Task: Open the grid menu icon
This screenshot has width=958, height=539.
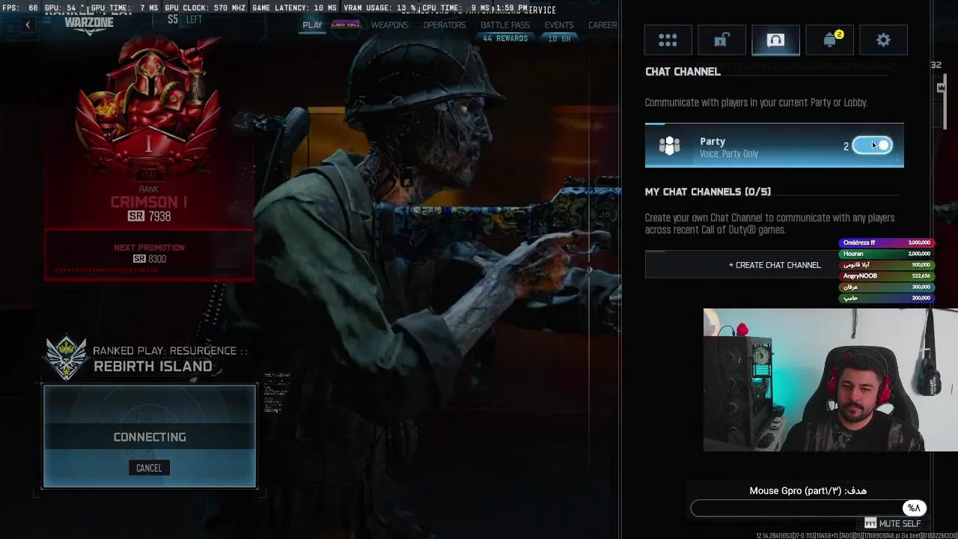Action: coord(668,40)
